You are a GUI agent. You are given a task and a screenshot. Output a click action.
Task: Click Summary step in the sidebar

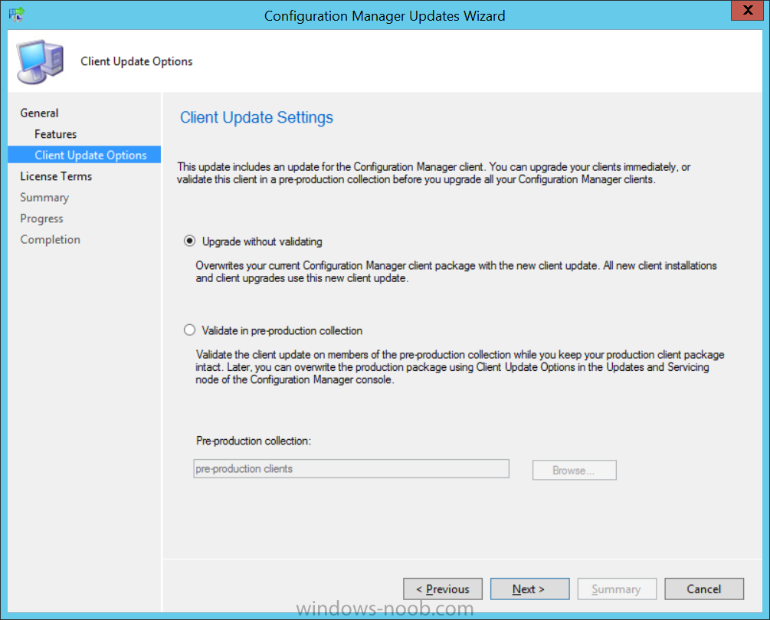44,198
